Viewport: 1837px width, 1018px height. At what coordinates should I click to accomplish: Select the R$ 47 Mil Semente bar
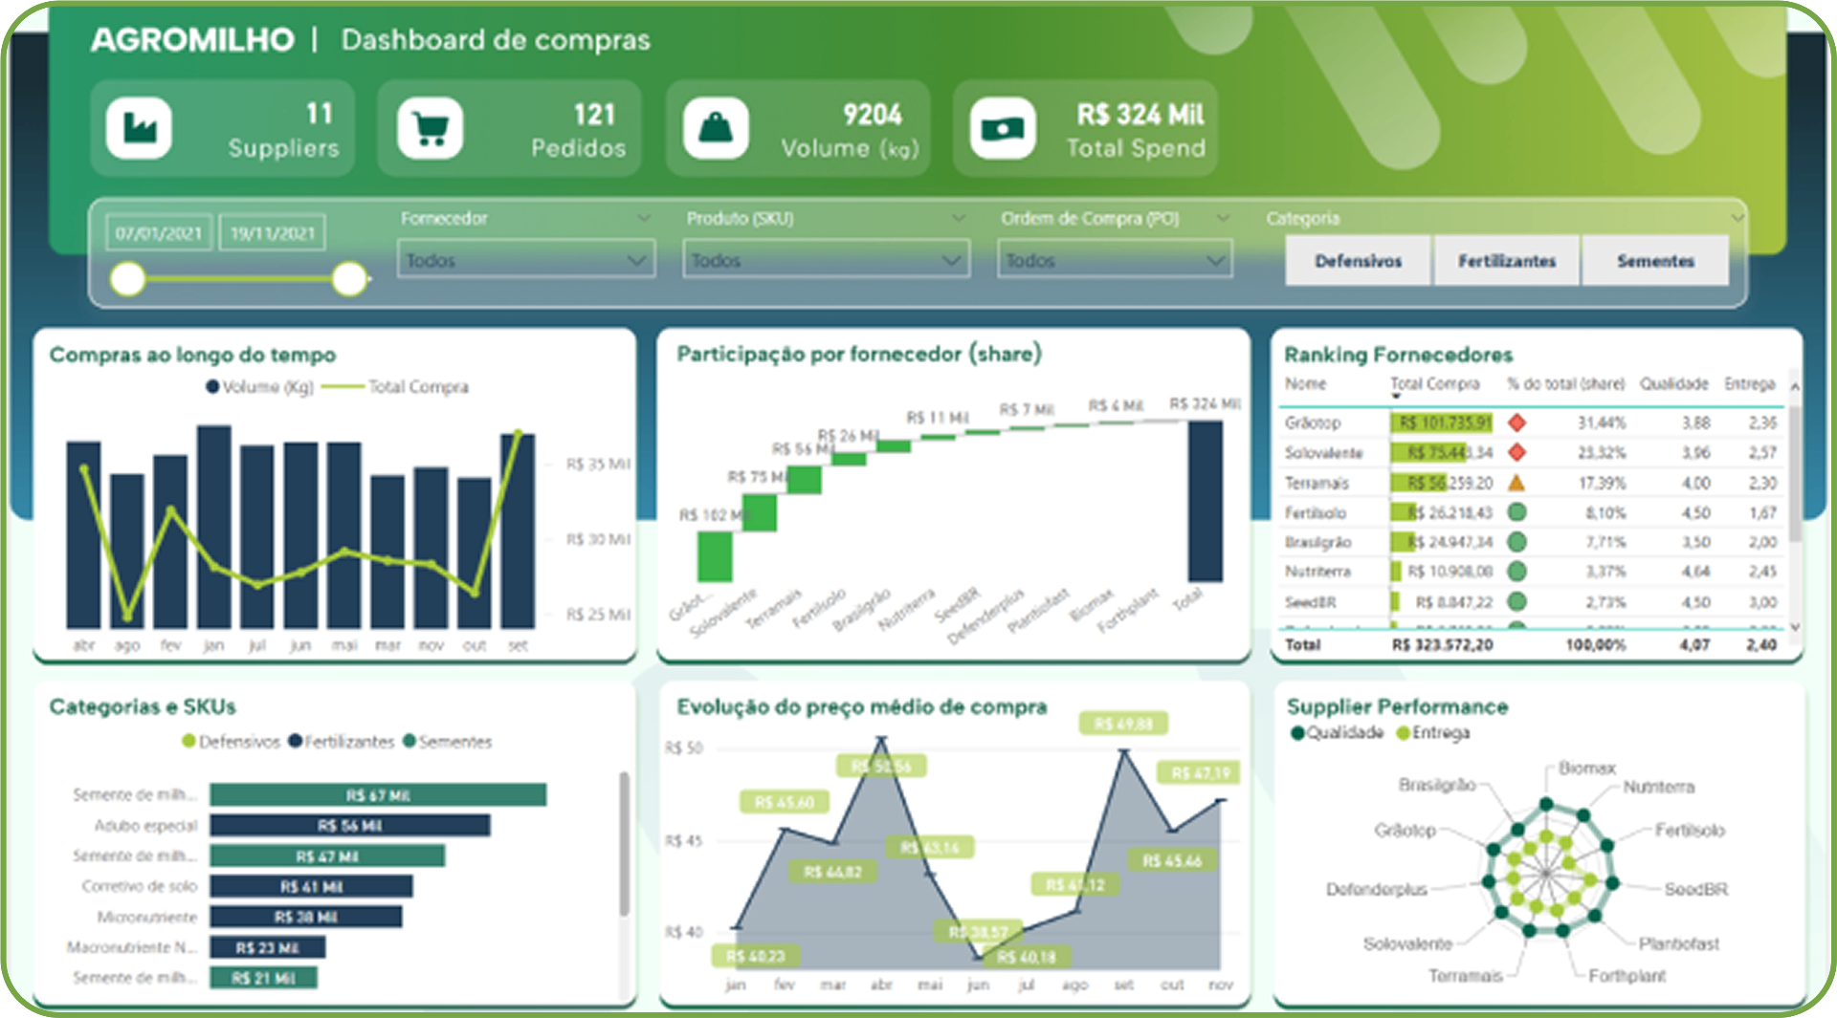coord(327,856)
